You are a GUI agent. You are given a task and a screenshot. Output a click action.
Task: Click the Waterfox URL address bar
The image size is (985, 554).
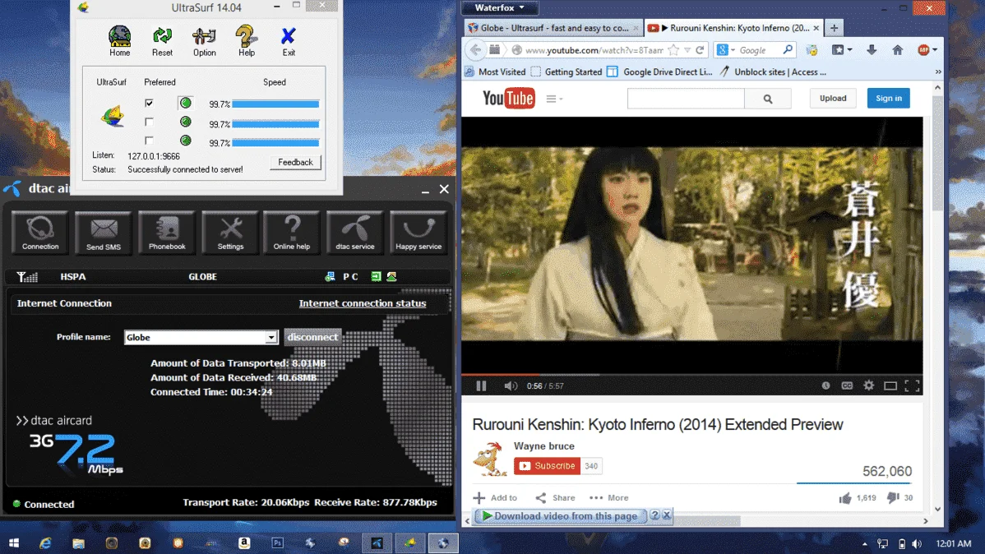pos(594,49)
